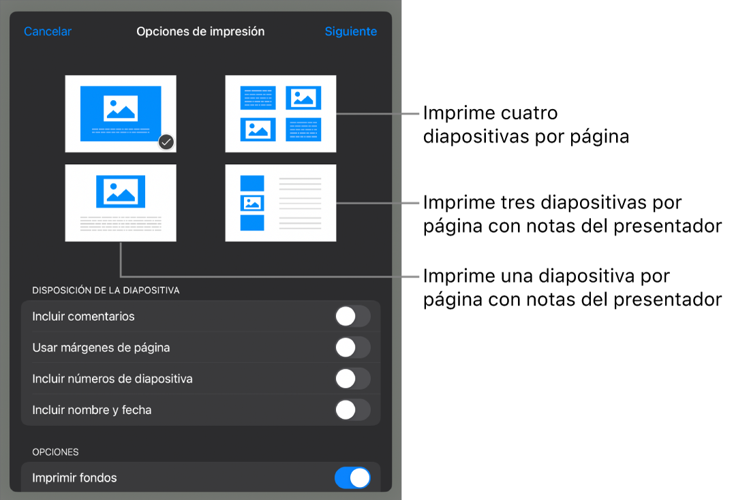This screenshot has width=734, height=500.
Task: Toggle Incluir números de diapositiva switch
Action: pos(352,379)
